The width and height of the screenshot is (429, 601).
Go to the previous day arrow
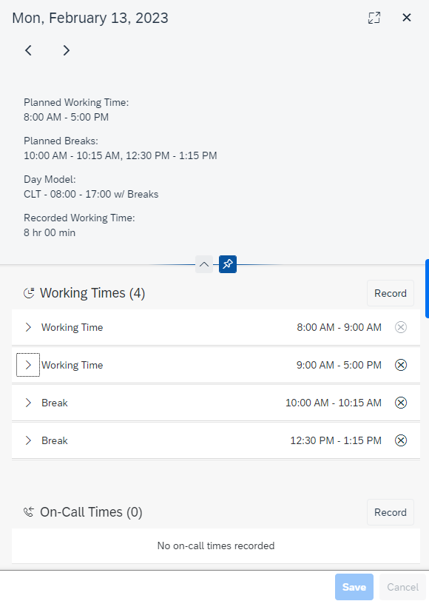coord(28,50)
